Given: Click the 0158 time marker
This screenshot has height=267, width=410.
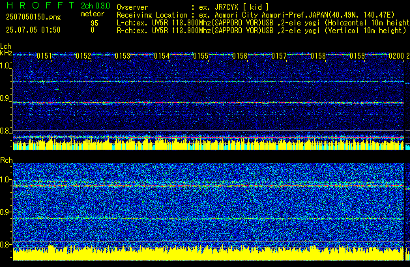Looking at the screenshot, I should click(x=318, y=56).
